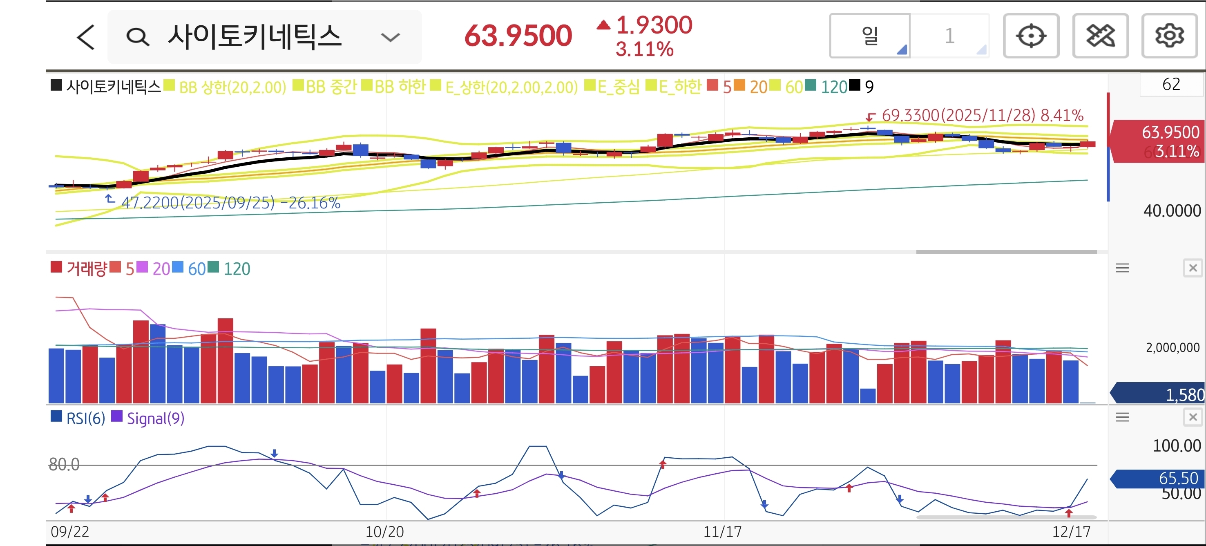Click the 사이토키네틱스 stock name field
The height and width of the screenshot is (546, 1206).
255,37
